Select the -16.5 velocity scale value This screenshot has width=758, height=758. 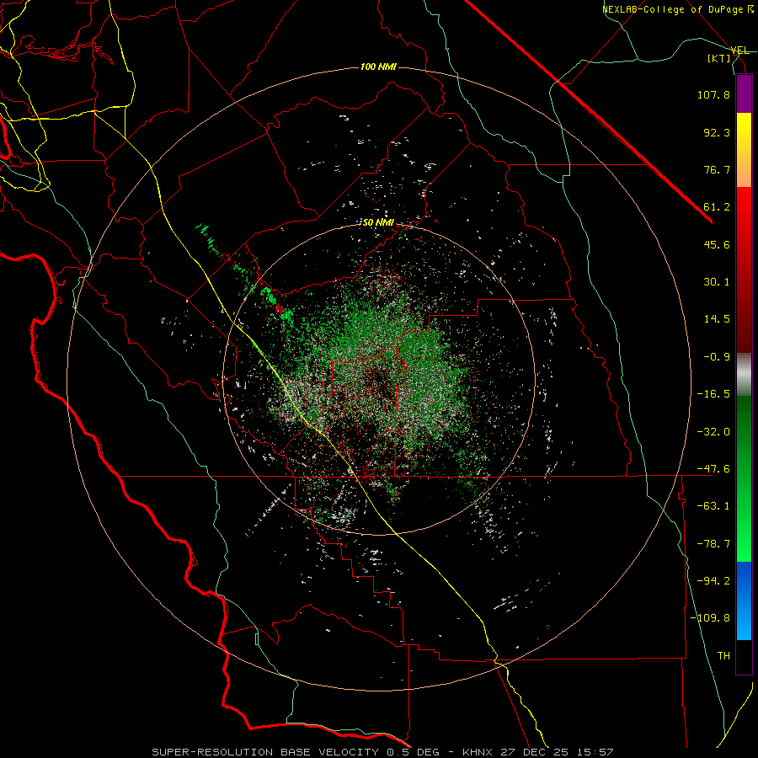pyautogui.click(x=713, y=394)
